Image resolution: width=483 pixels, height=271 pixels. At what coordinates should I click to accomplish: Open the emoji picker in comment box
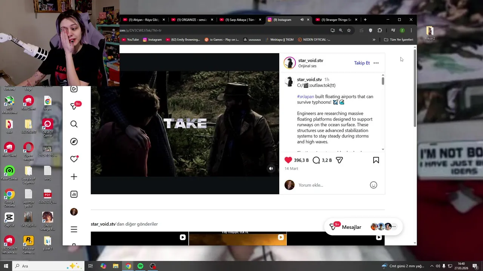[374, 185]
